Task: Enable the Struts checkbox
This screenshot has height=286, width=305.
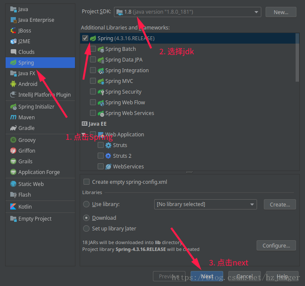Action: [x=101, y=145]
